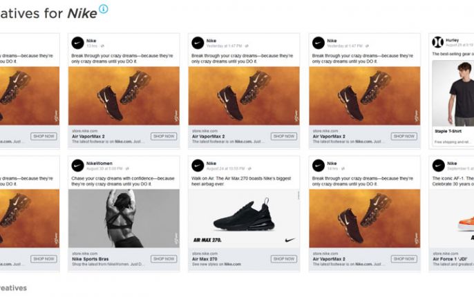
Task: Click the Nike avatar on the 13 hrs ad
Action: pos(77,43)
